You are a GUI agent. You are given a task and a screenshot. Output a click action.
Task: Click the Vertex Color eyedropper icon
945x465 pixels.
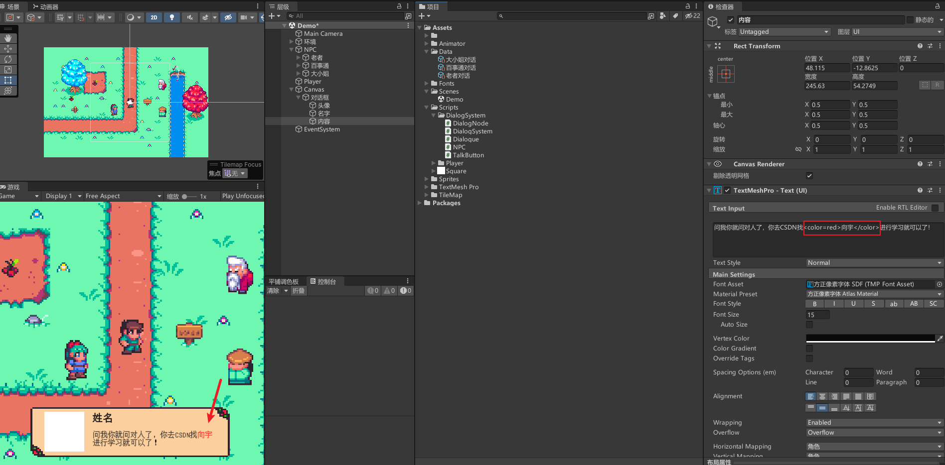tap(940, 339)
